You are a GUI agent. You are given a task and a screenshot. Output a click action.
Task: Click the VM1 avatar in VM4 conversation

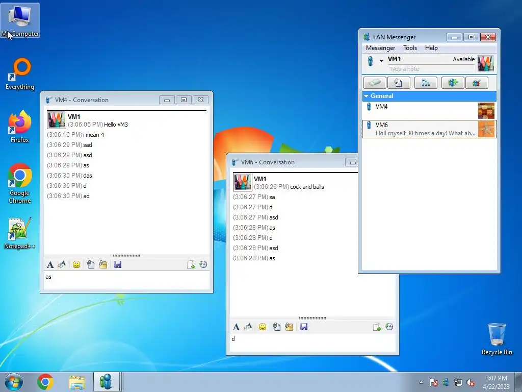(x=57, y=120)
